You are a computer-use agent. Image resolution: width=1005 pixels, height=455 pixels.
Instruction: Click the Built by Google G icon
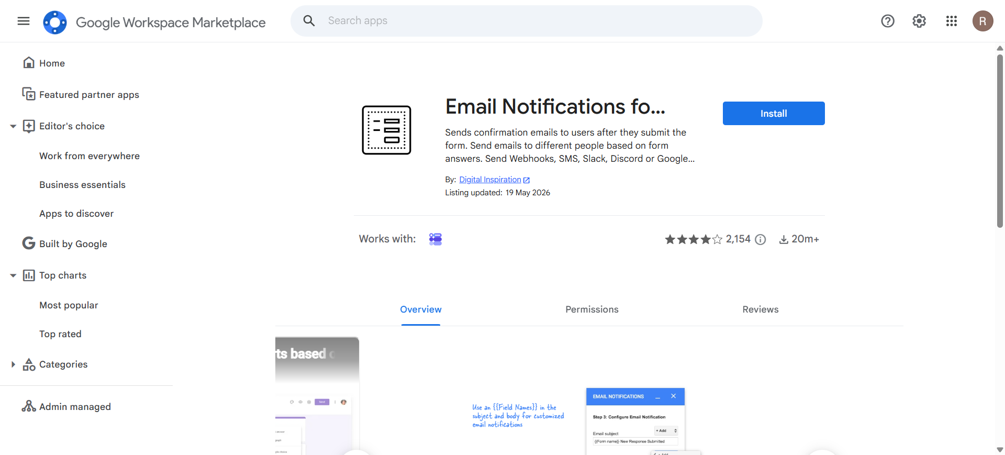point(29,243)
